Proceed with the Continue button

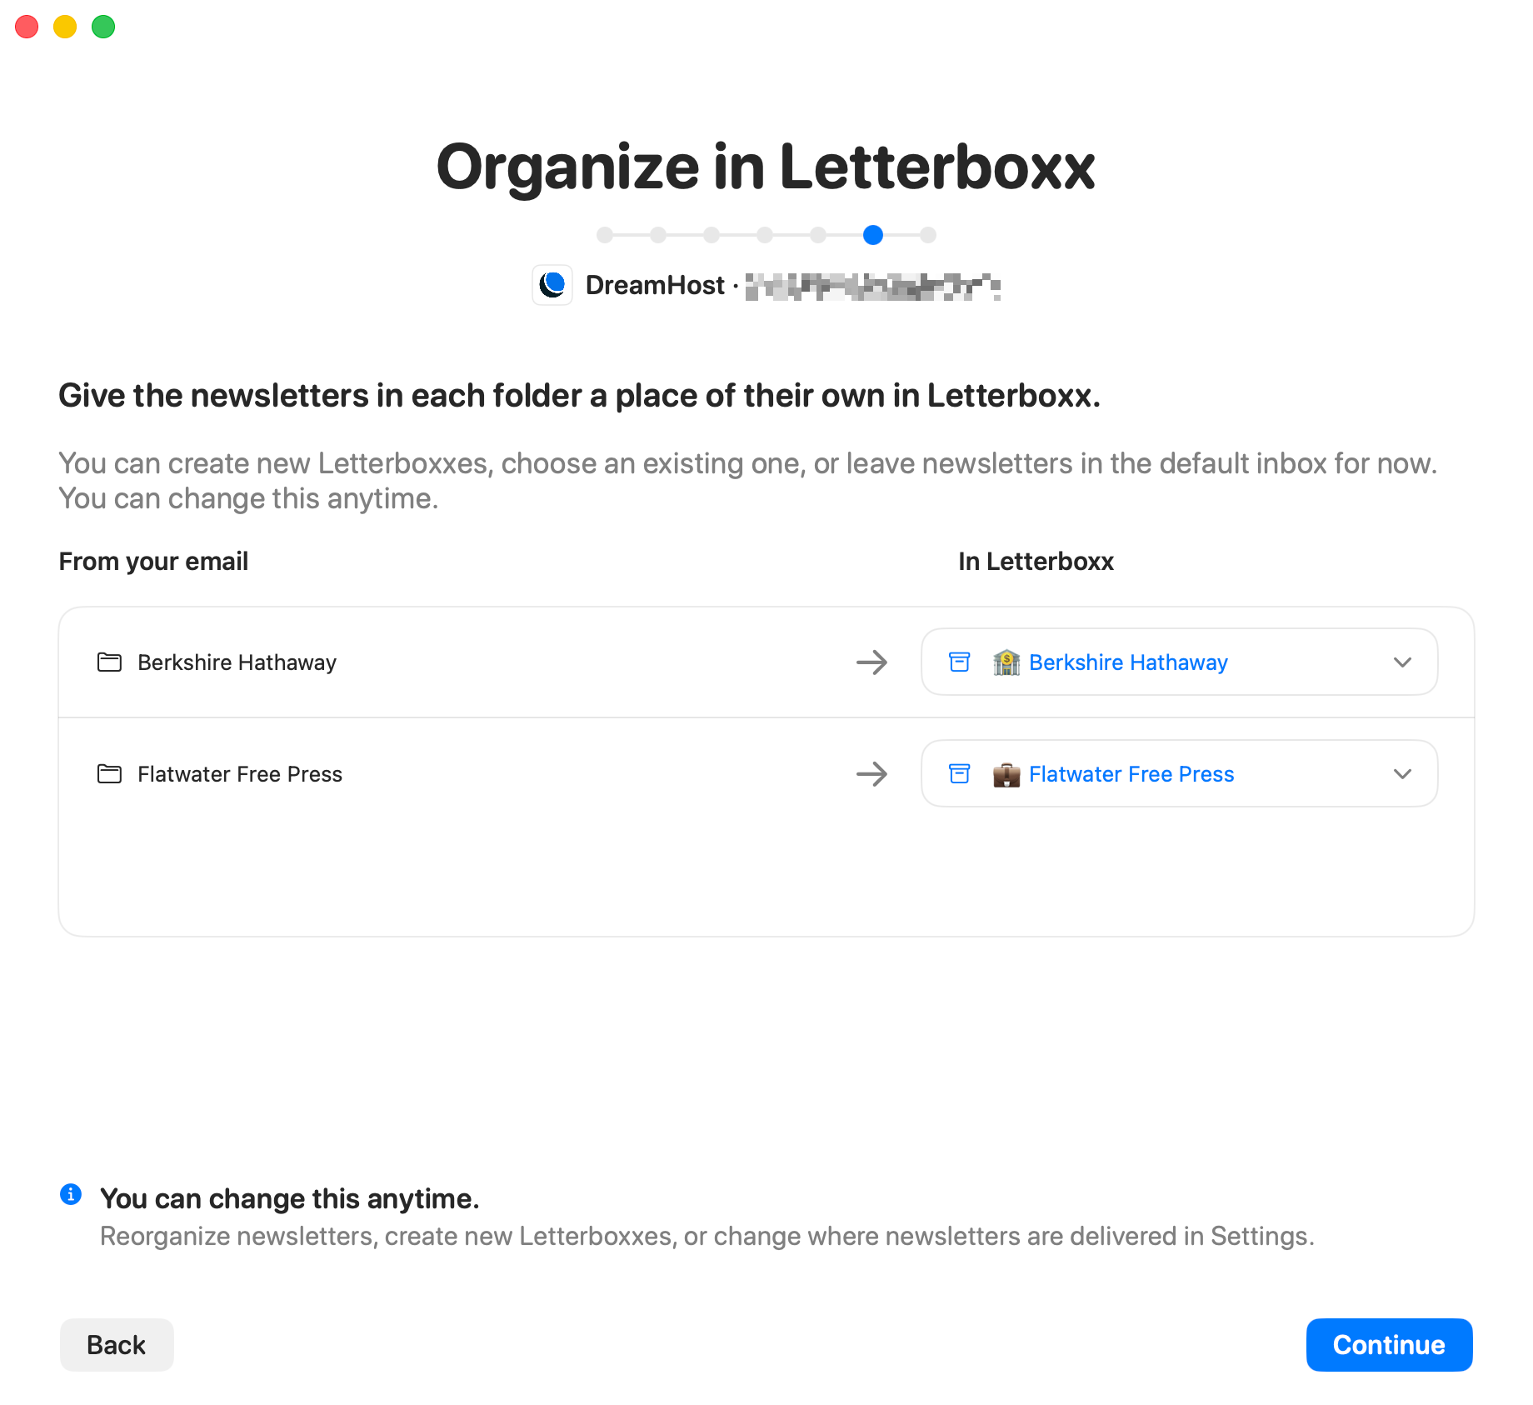[x=1389, y=1345]
